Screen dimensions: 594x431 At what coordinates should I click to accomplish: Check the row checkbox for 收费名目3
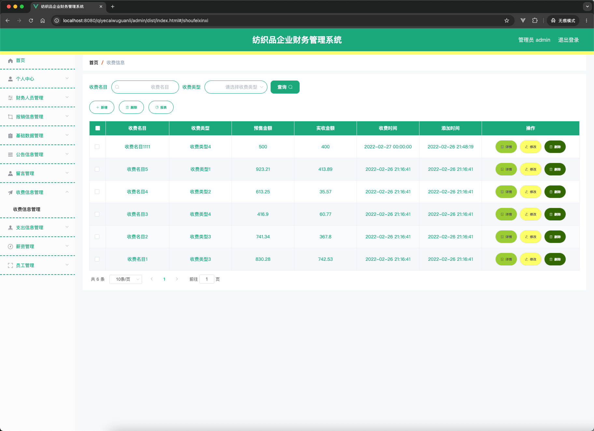[x=97, y=214]
